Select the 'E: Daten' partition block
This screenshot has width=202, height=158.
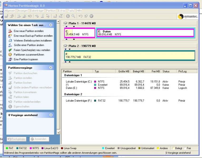(145, 33)
